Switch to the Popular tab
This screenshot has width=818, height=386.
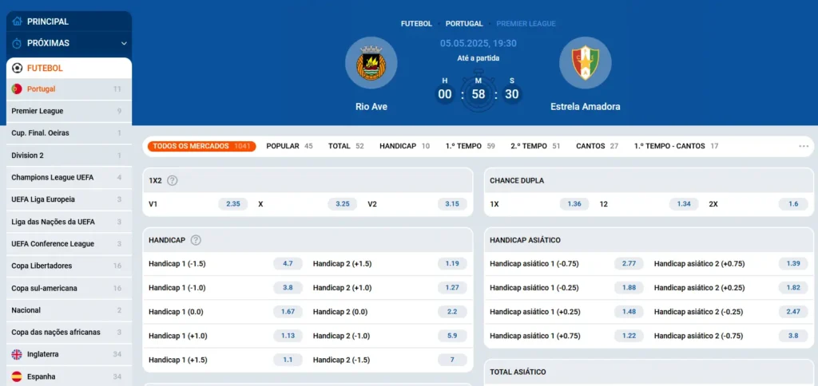click(x=289, y=147)
